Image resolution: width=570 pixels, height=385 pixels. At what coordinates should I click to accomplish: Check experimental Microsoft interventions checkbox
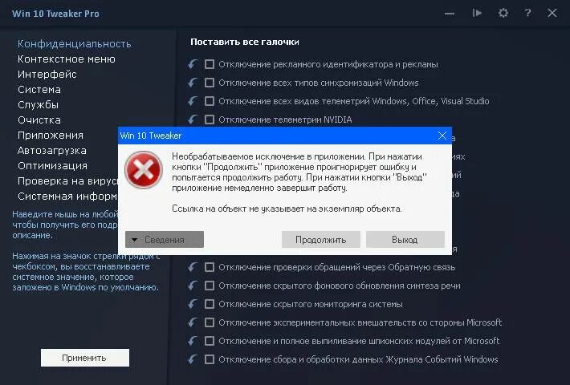pos(210,322)
